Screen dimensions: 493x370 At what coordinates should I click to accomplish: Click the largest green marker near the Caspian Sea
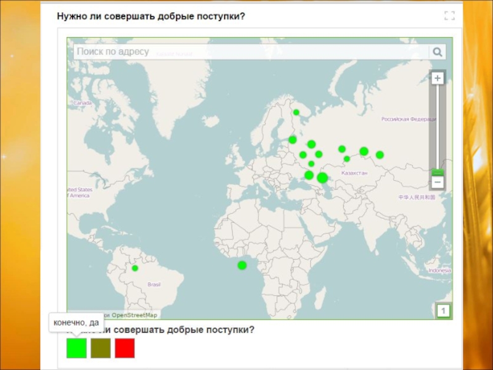(x=322, y=178)
